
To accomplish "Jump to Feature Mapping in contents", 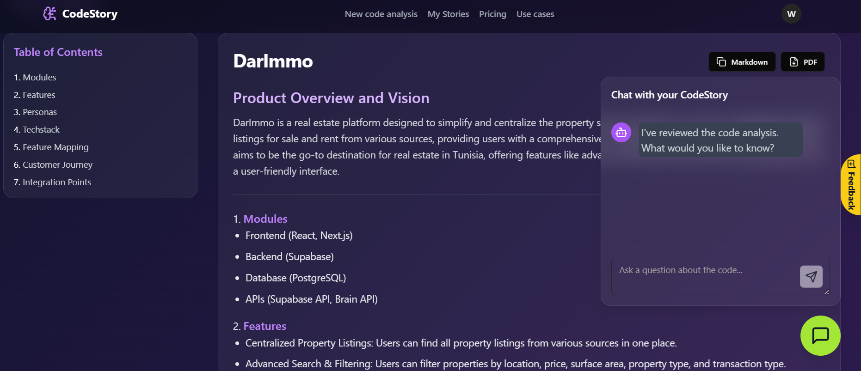I will click(x=51, y=147).
